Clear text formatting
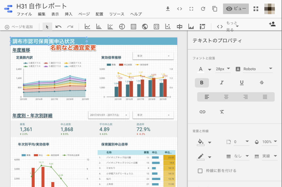Viewport: 282px width, 187px height. (222, 112)
